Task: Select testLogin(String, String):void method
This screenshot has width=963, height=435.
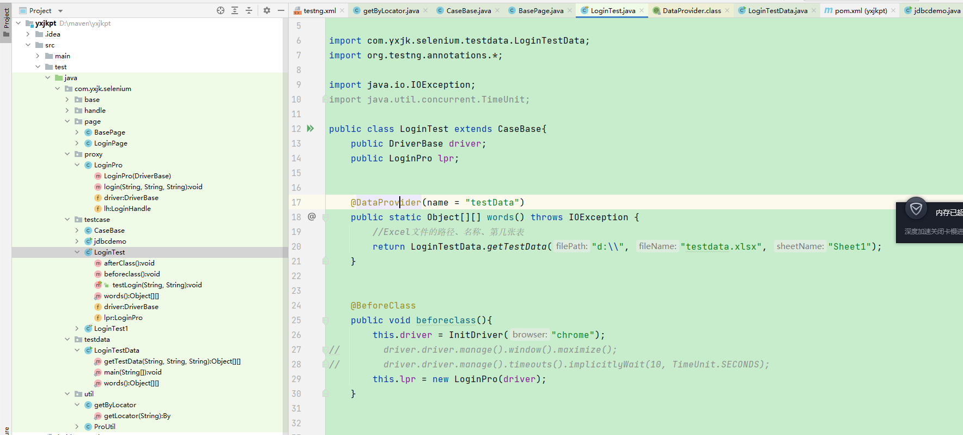Action: click(157, 285)
